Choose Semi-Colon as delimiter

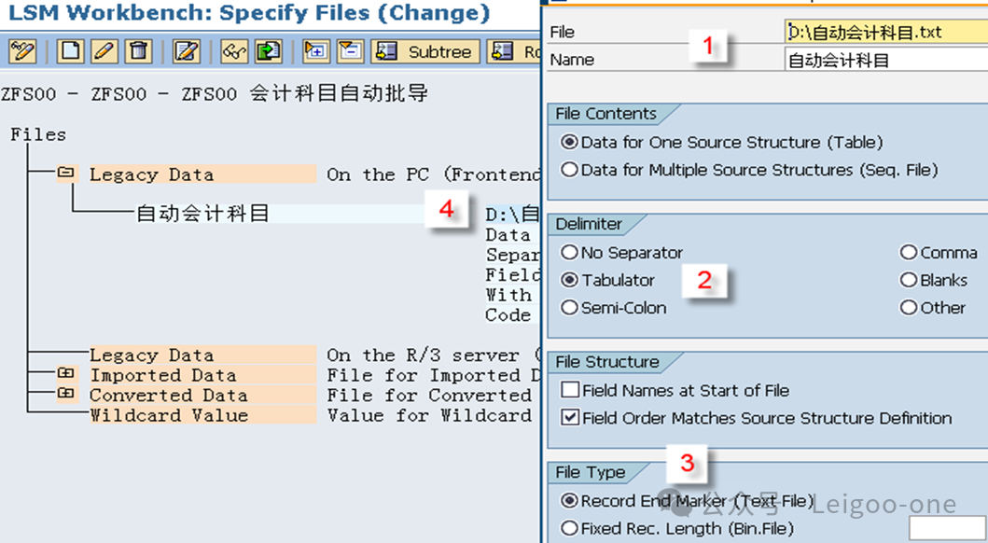pos(570,308)
